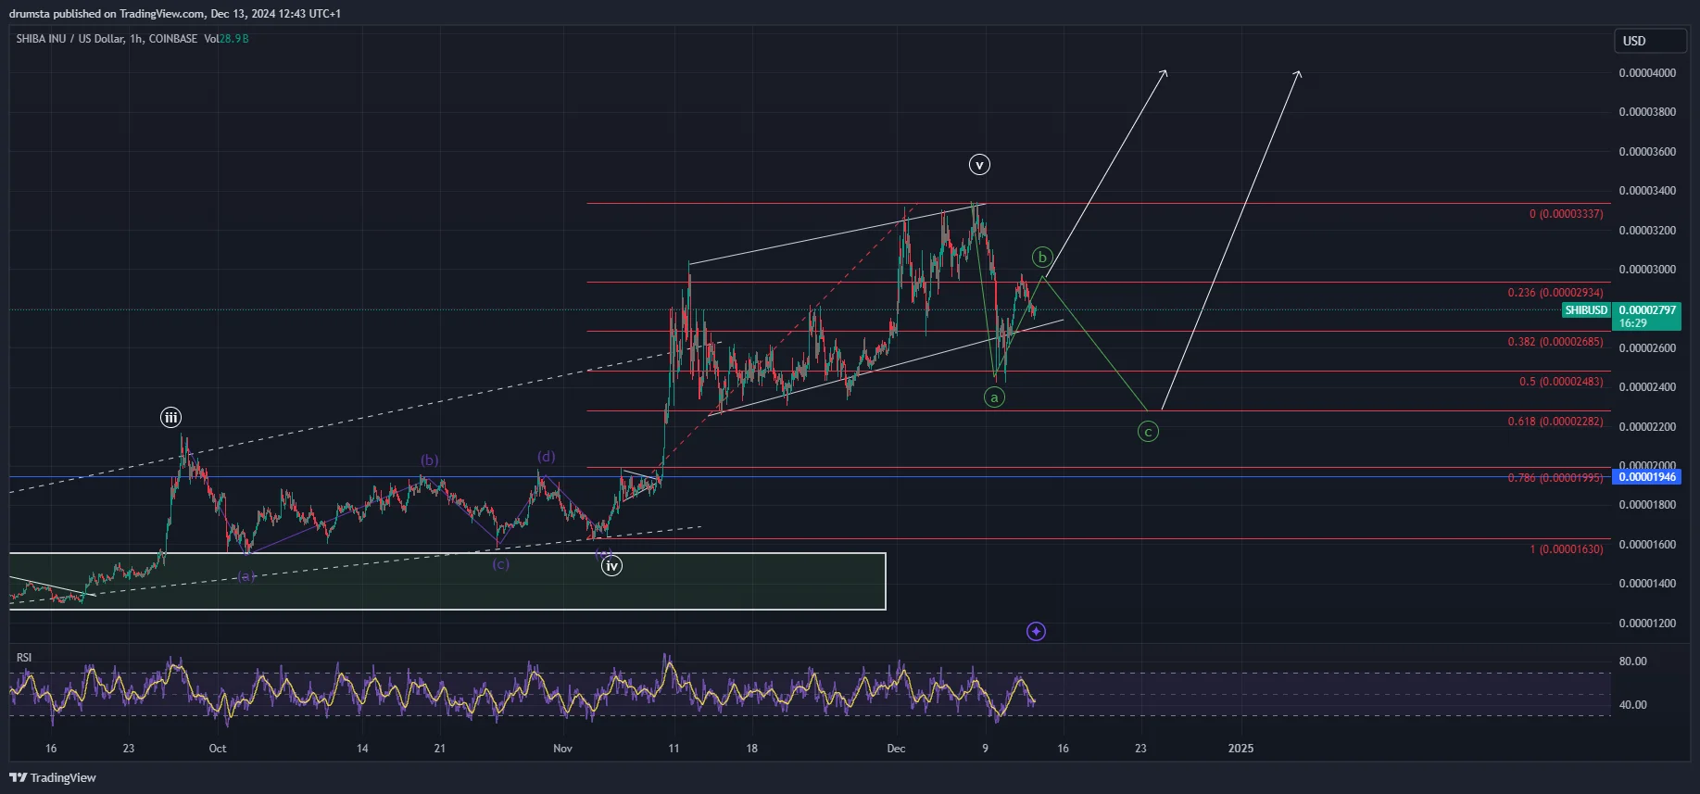The height and width of the screenshot is (794, 1700).
Task: Select the green circled wave c label
Action: [x=1148, y=432]
